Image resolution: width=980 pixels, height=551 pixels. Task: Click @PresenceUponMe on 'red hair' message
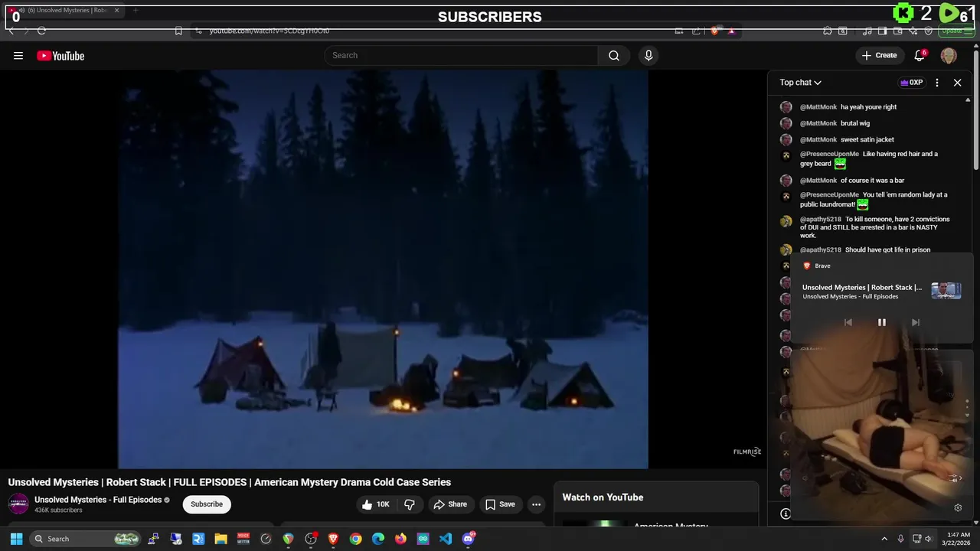[x=829, y=154]
